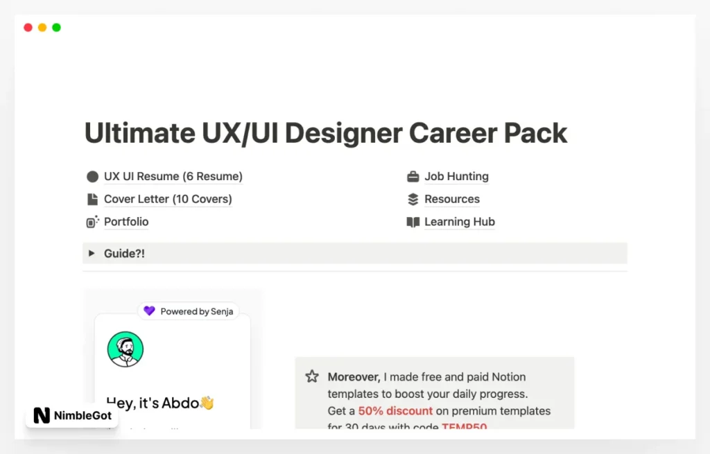
Task: Click the green traffic light button
Action: coord(56,27)
